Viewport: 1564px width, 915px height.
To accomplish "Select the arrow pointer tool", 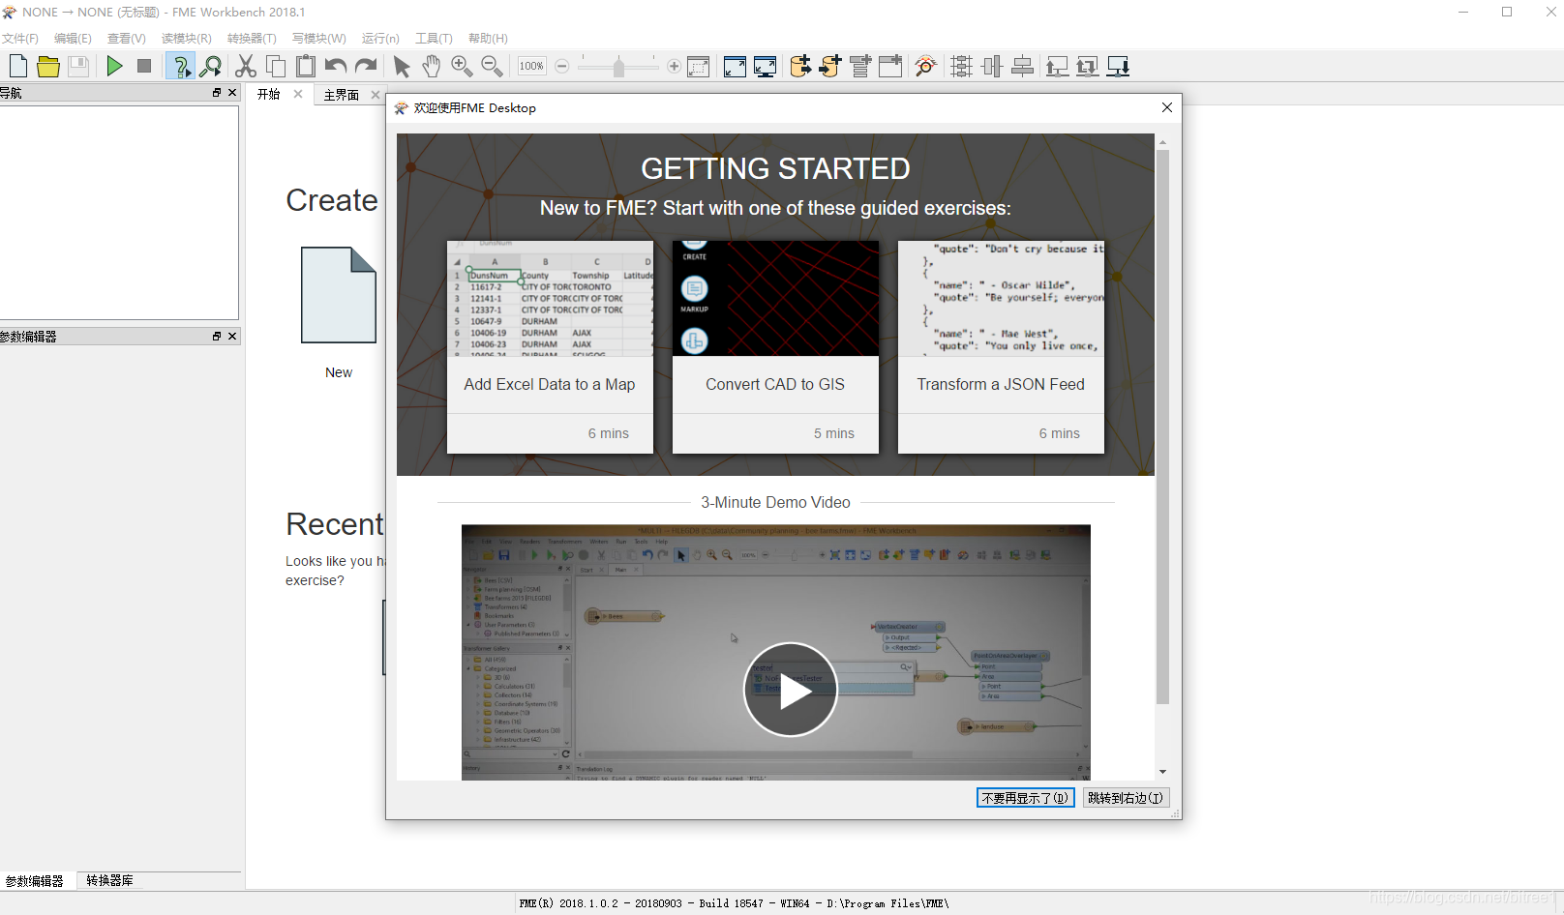I will tap(402, 66).
